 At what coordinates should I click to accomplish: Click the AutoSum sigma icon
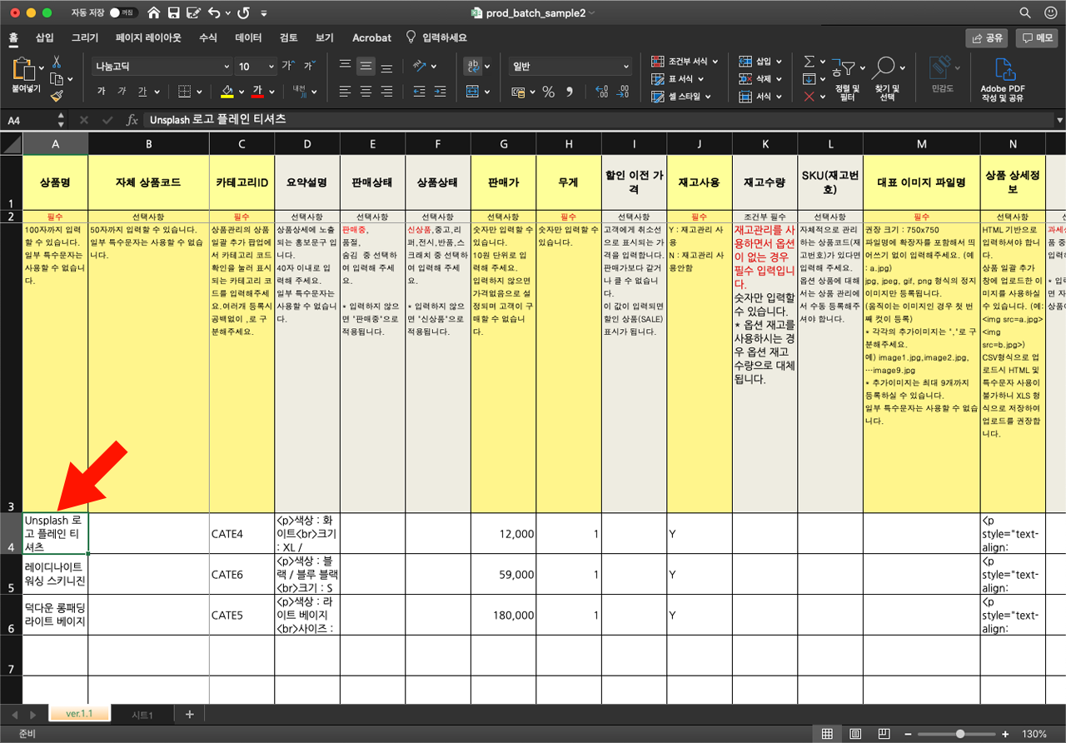coord(809,62)
